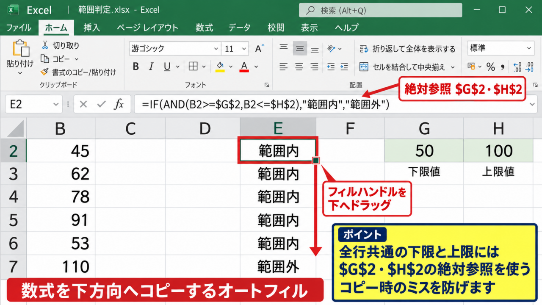This screenshot has width=542, height=305.
Task: Toggle Bold formatting
Action: (136, 67)
